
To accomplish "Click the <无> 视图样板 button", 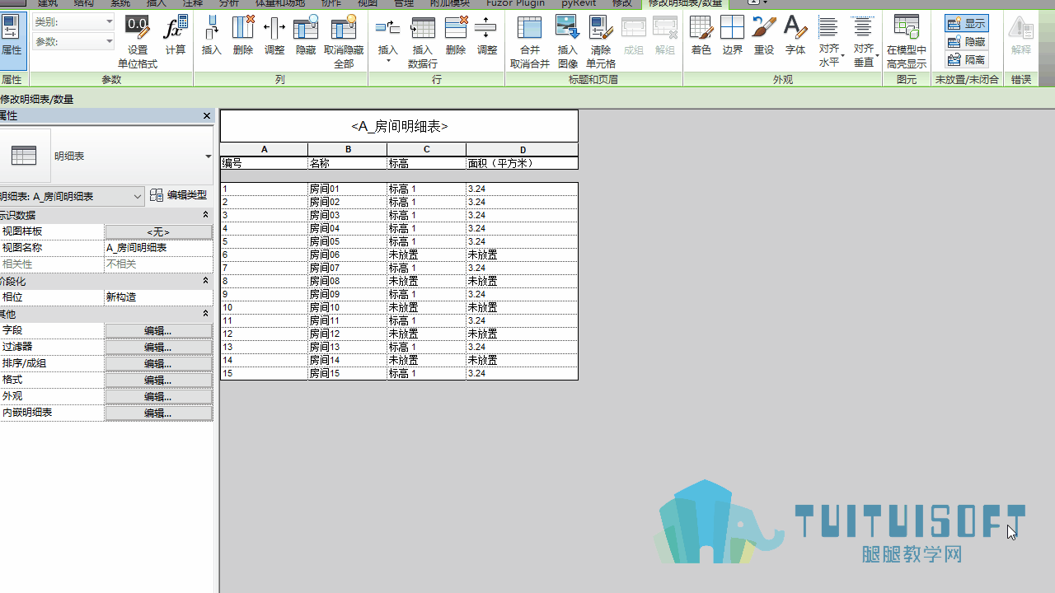I will (158, 231).
